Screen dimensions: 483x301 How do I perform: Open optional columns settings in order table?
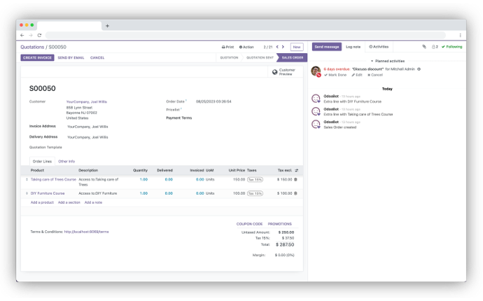click(296, 170)
